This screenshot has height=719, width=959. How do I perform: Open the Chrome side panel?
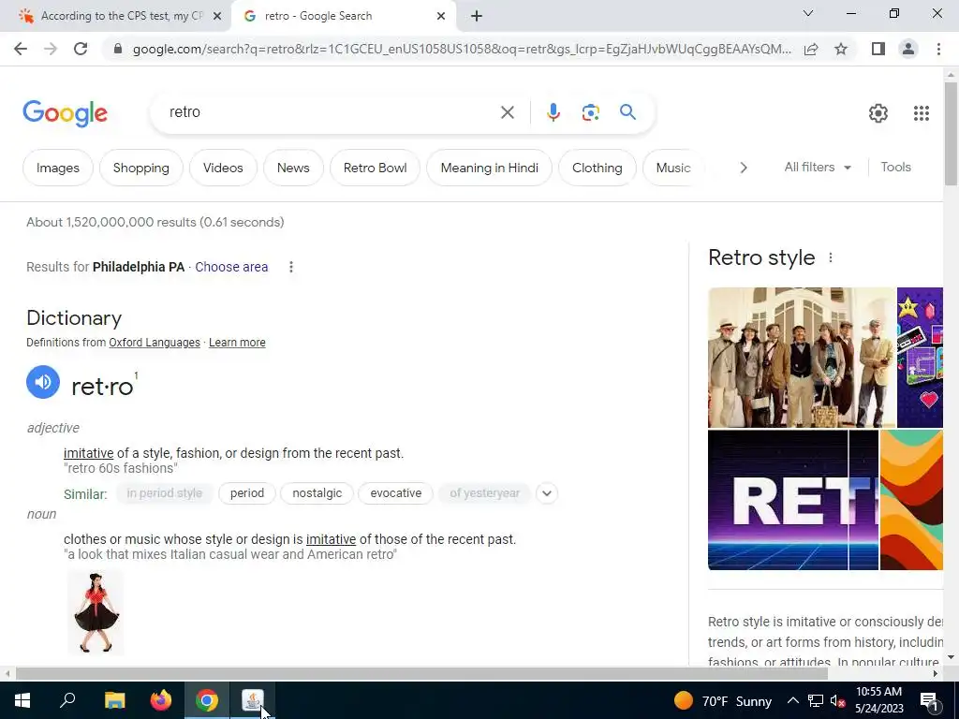878,49
